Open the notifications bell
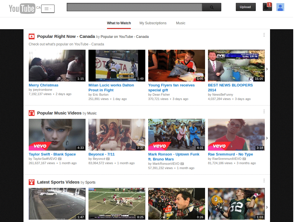Image resolution: width=297 pixels, height=222 pixels. [267, 7]
